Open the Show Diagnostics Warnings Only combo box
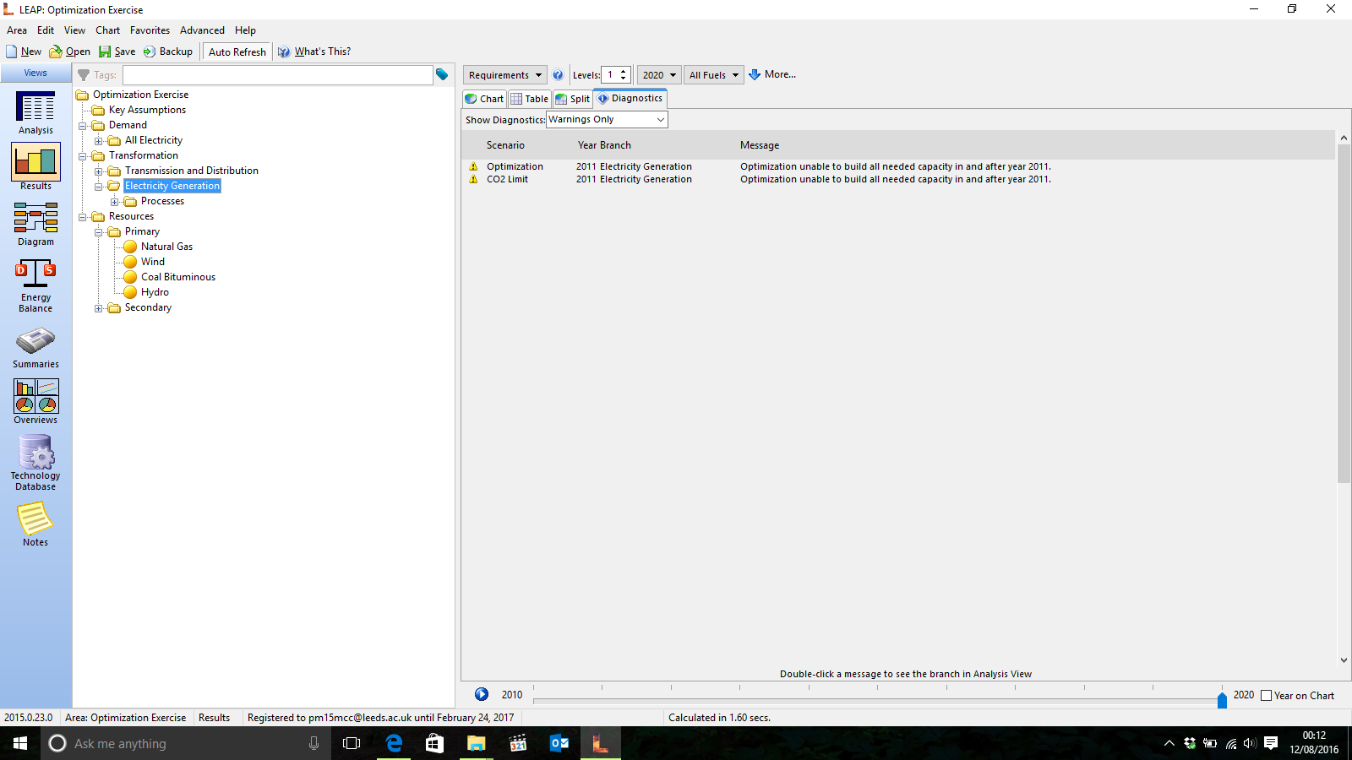 tap(607, 120)
